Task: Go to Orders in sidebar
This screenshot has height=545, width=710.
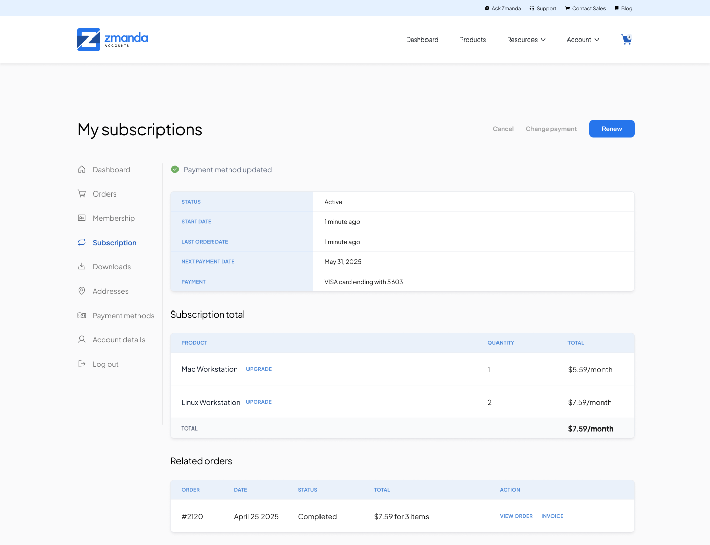Action: [104, 194]
